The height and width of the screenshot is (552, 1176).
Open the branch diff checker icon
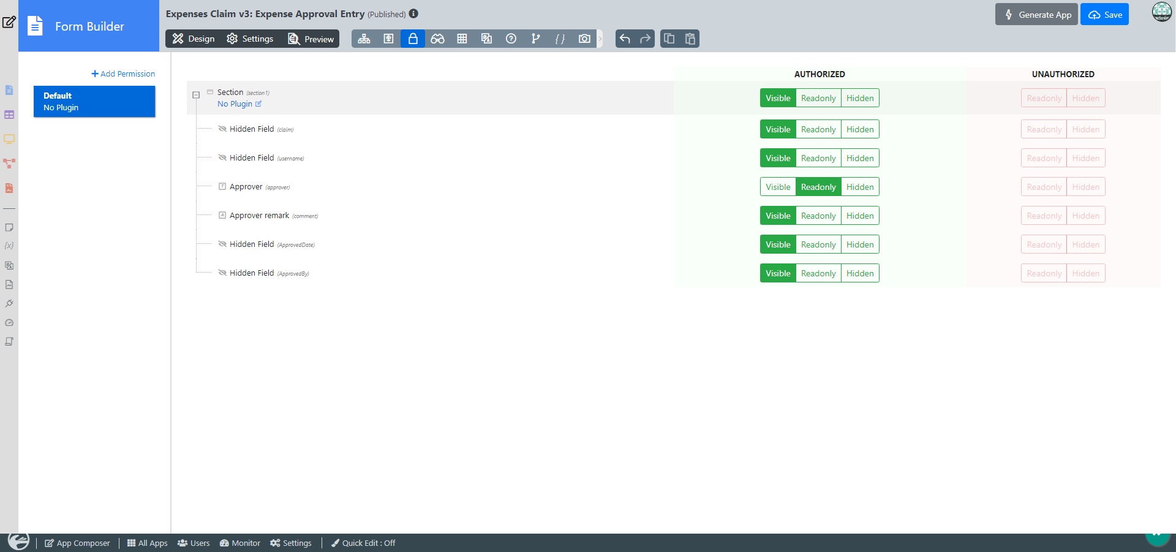click(535, 39)
